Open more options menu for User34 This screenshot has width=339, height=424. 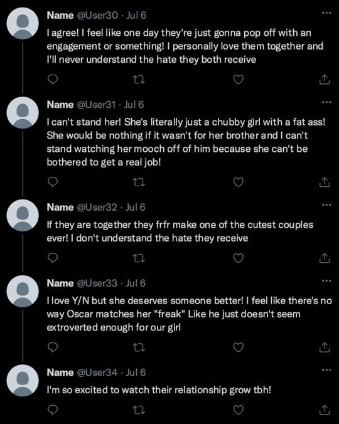[326, 370]
